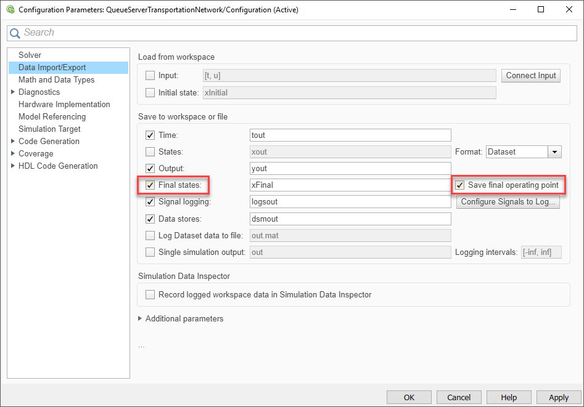This screenshot has height=407, width=584.
Task: Select Solver in the category list
Action: click(30, 55)
